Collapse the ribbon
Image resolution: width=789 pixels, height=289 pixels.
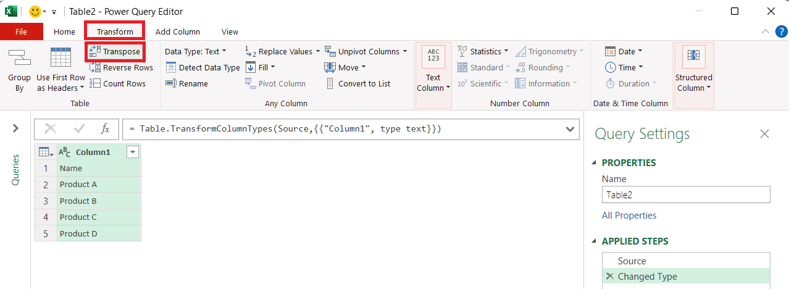pos(765,31)
